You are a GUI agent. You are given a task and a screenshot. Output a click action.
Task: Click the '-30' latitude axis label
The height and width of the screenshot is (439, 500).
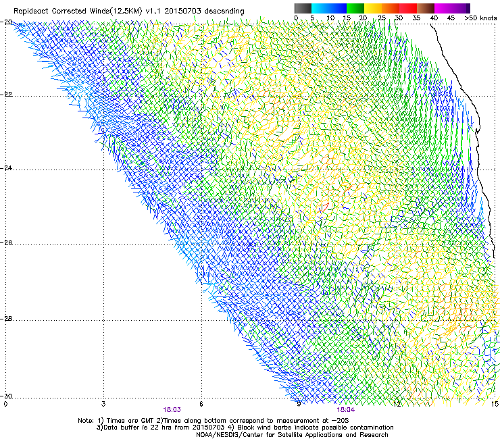pyautogui.click(x=7, y=396)
